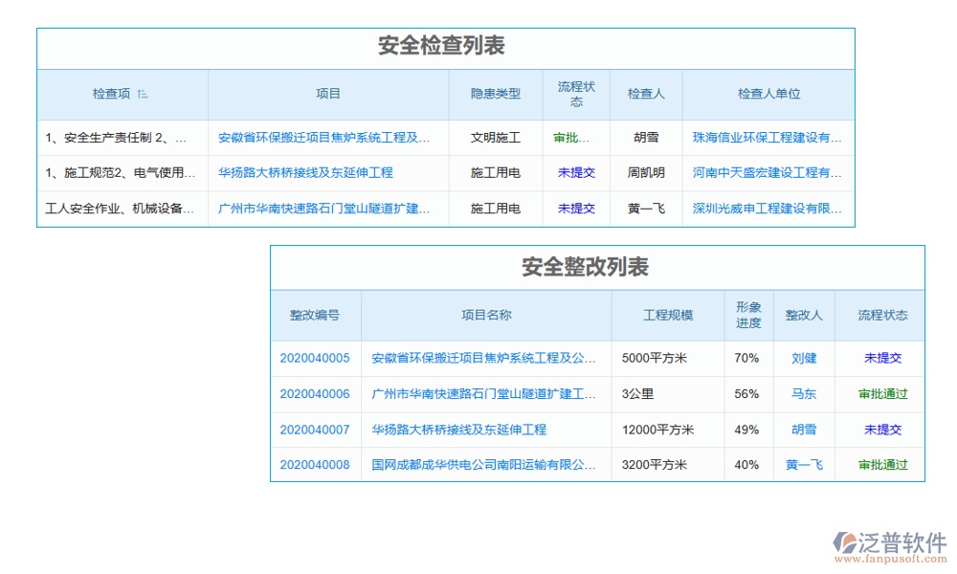Select rectification number 2020040008
The height and width of the screenshot is (574, 957).
tap(316, 465)
